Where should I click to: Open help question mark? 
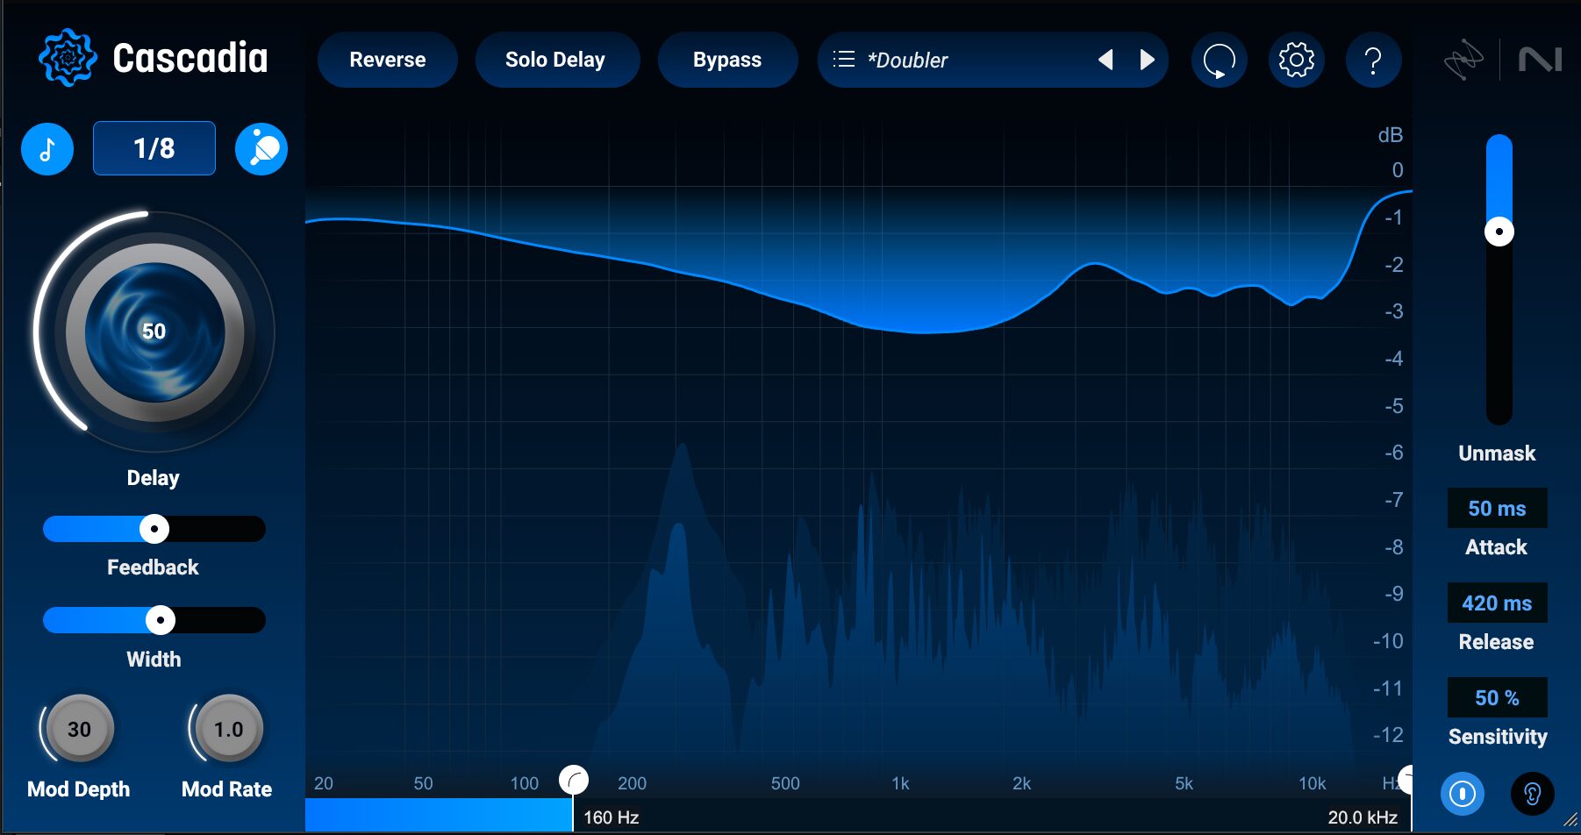pyautogui.click(x=1373, y=60)
